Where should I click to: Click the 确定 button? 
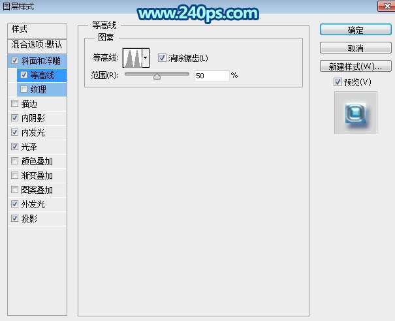[x=355, y=30]
